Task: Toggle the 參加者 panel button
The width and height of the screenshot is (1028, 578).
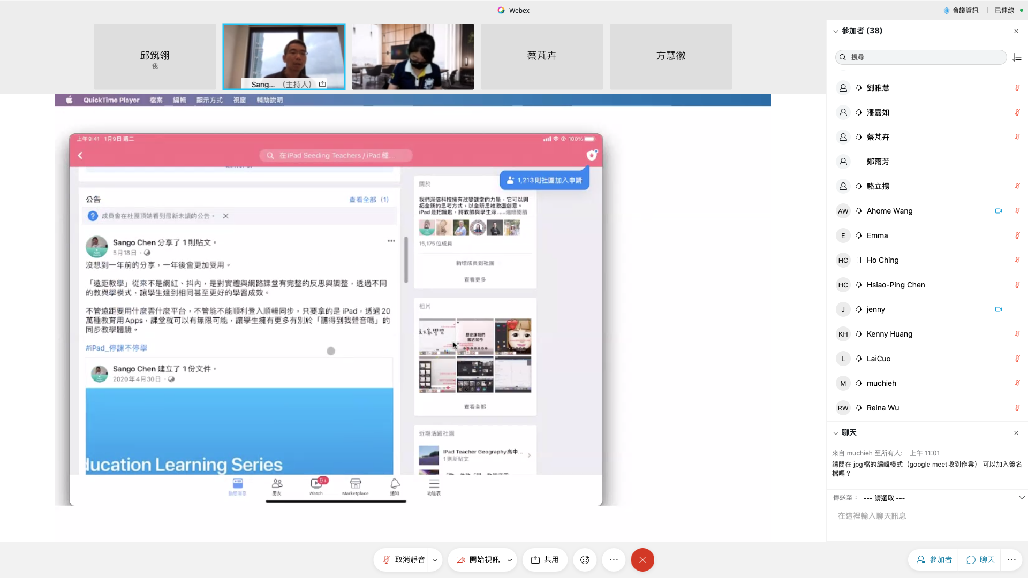Action: [x=934, y=560]
